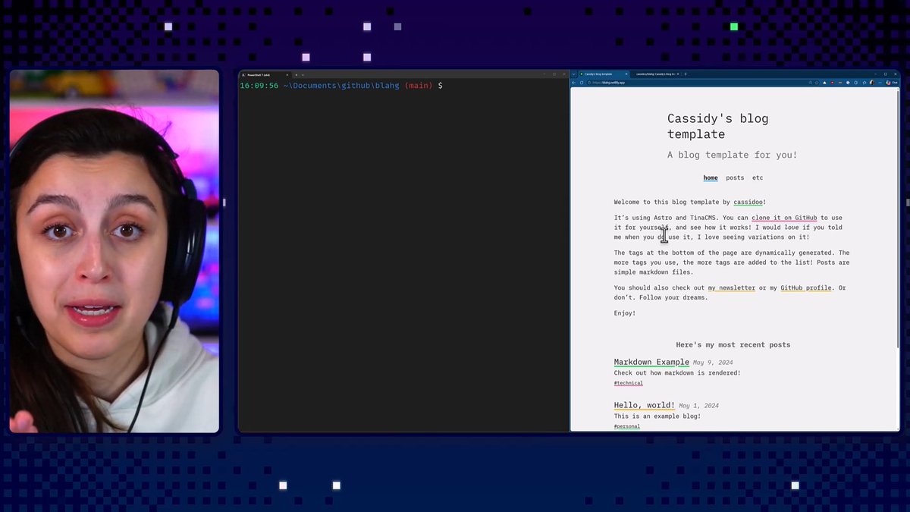Open the terminal profiles dropdown arrow

(x=303, y=74)
